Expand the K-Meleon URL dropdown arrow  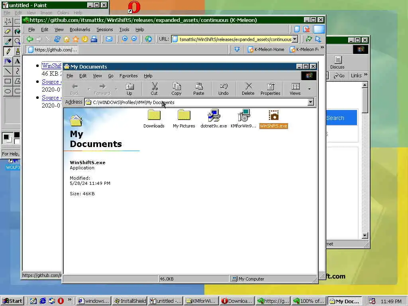pyautogui.click(x=294, y=39)
